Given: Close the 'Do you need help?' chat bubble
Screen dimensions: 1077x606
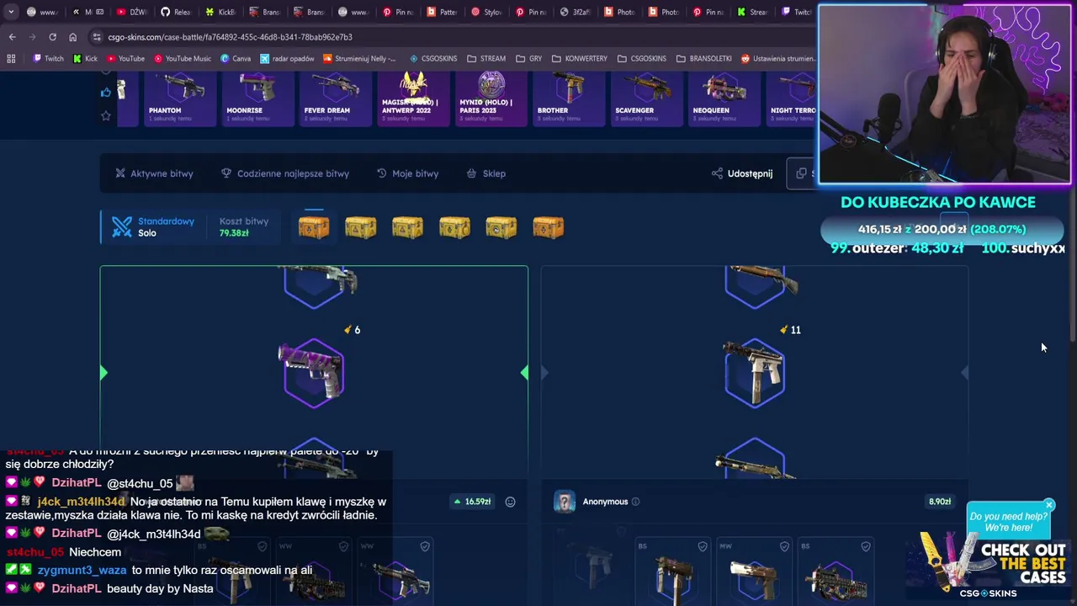Looking at the screenshot, I should tap(1048, 505).
